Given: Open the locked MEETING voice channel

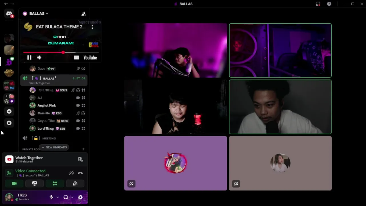Looking at the screenshot, I should tap(54, 138).
